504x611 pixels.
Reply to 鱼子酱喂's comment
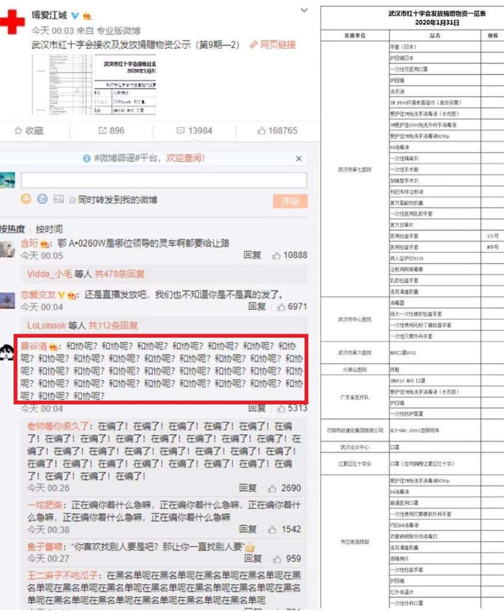[253, 559]
